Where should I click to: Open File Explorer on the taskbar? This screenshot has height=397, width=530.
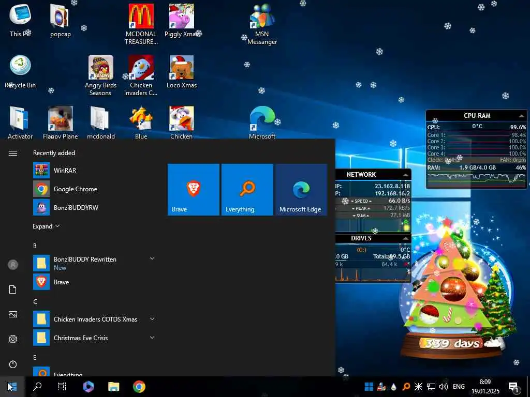(113, 387)
